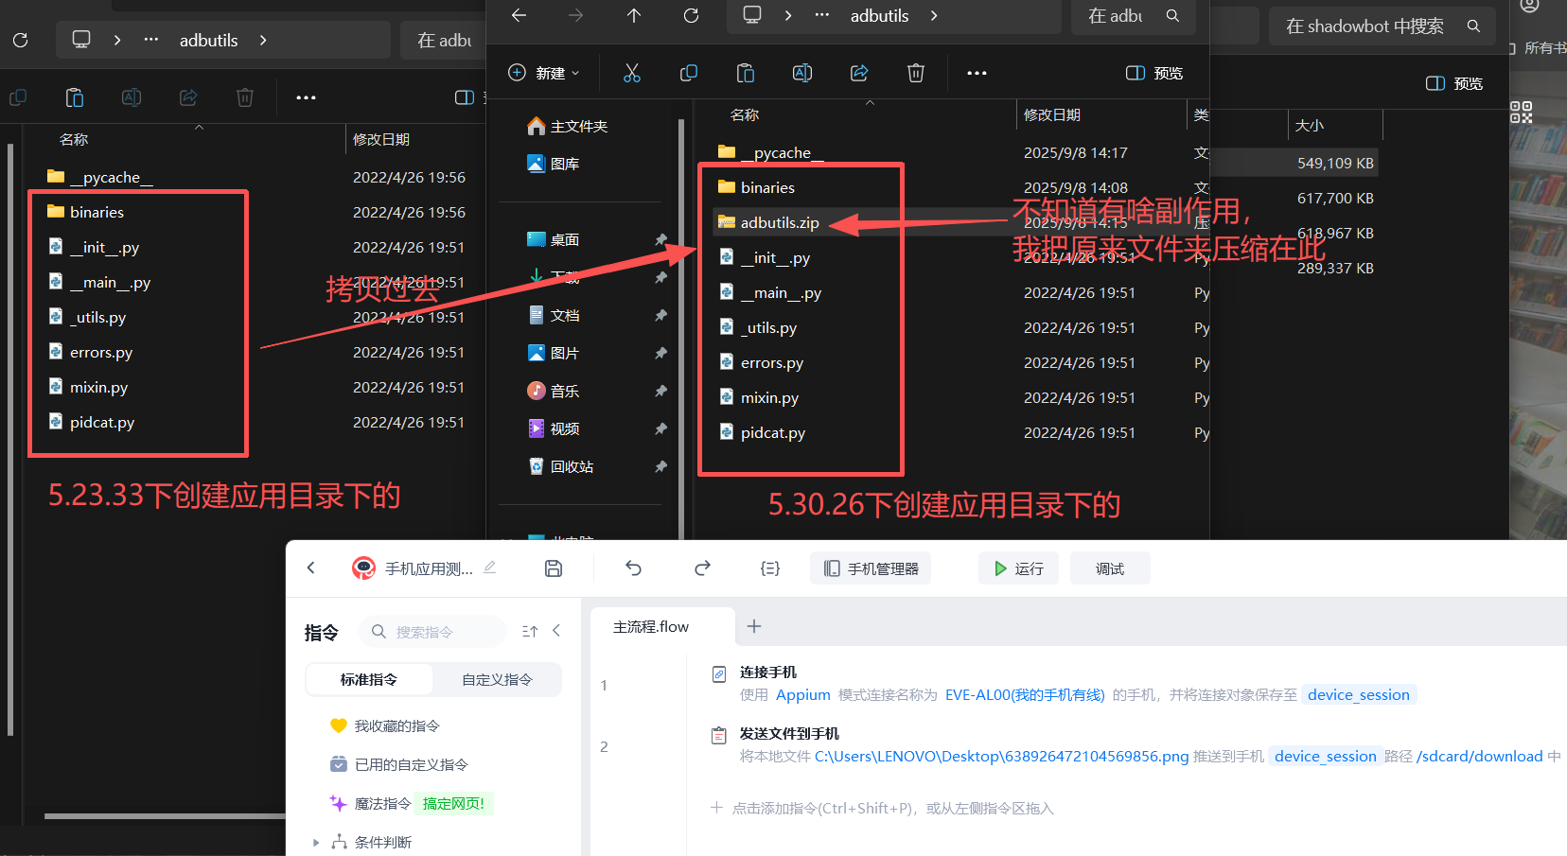Screen dimensions: 1567x856
Task: Click the cut scissors icon in Explorer toolbar
Action: click(632, 73)
